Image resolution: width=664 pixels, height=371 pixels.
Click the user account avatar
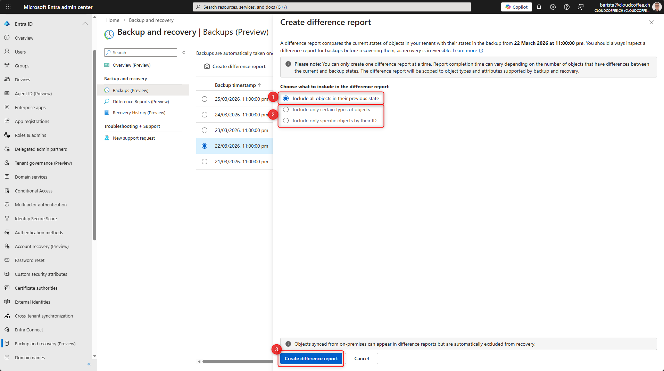pos(657,7)
